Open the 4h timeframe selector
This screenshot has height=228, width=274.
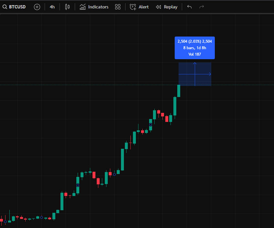tap(52, 7)
